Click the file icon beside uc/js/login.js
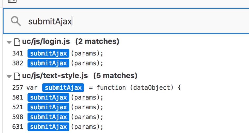Viewport: 249px width, 133px height. pos(17,42)
